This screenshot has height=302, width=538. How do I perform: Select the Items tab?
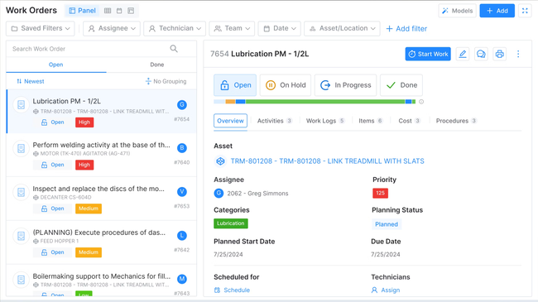[371, 121]
